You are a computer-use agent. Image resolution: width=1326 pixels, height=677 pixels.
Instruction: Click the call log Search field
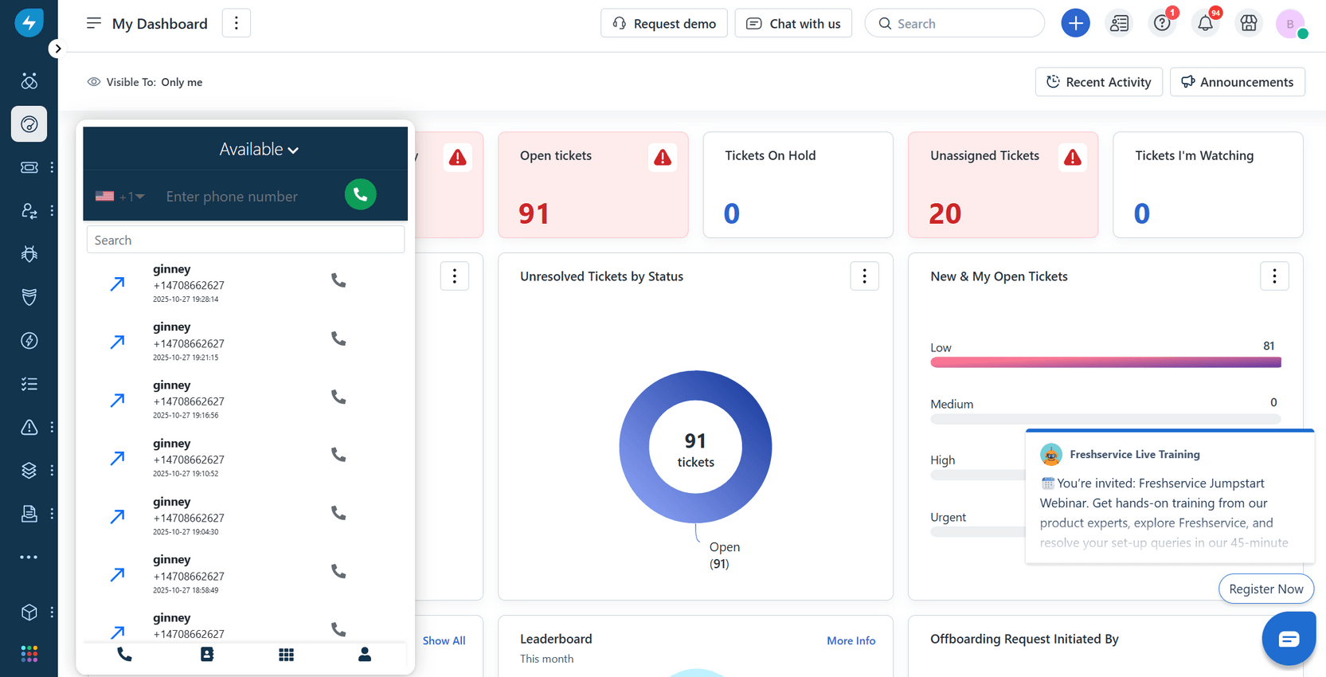(245, 240)
